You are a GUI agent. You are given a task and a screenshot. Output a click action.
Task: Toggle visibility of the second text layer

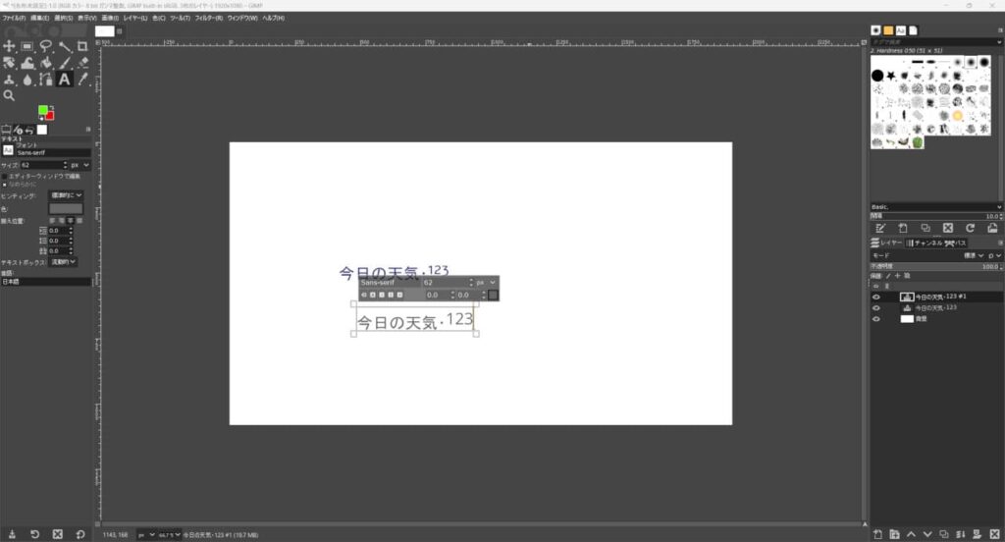[x=876, y=308]
